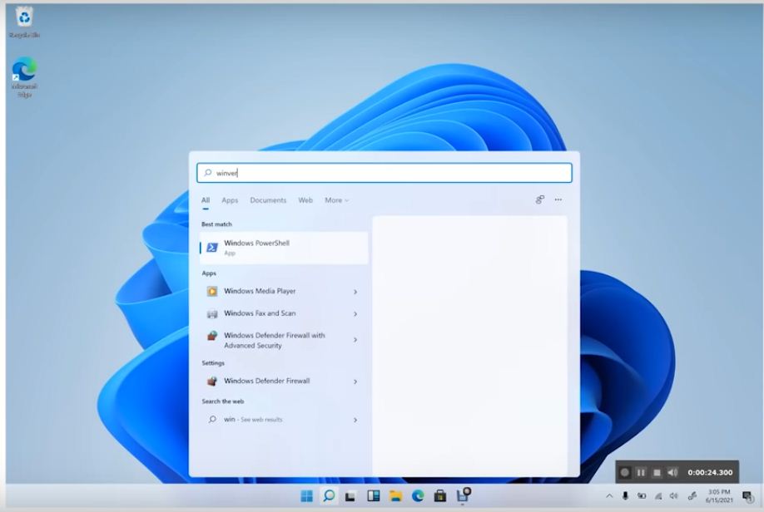Click the magnifier icon beside win web result
The image size is (764, 512).
click(212, 419)
